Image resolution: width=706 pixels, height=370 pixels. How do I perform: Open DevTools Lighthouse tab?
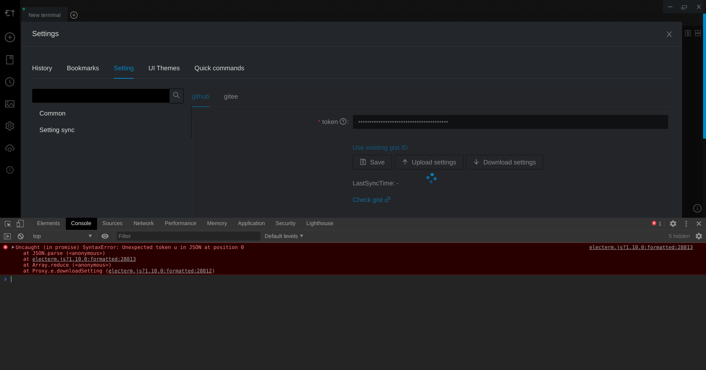pyautogui.click(x=320, y=224)
